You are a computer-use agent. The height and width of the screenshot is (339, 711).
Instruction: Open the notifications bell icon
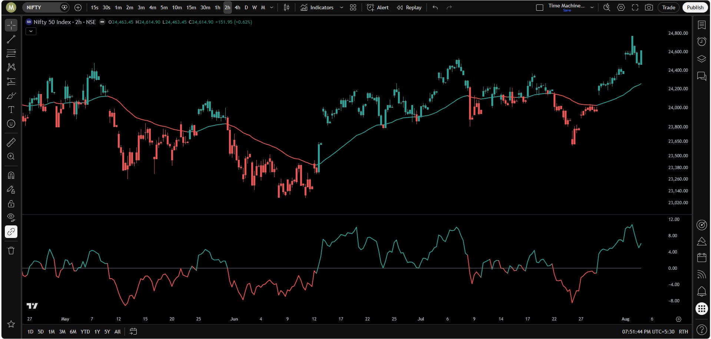coord(701,292)
